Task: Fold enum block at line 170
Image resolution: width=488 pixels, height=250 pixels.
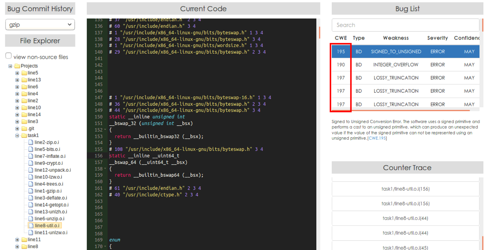Action: tap(105, 247)
